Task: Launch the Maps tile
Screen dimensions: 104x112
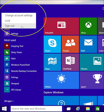Action: pos(52,62)
